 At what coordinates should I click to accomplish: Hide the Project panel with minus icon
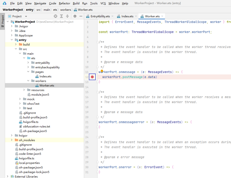(x=81, y=16)
